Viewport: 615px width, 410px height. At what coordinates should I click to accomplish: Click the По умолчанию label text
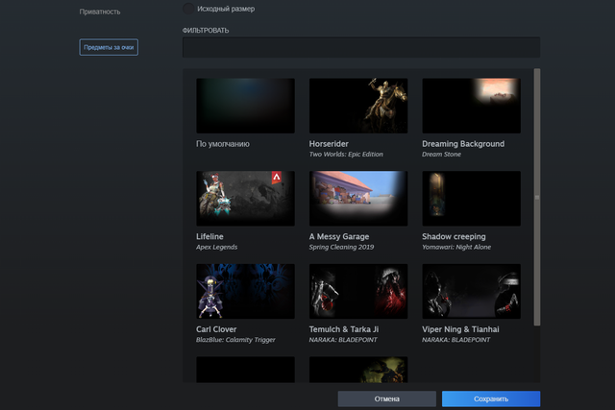223,144
